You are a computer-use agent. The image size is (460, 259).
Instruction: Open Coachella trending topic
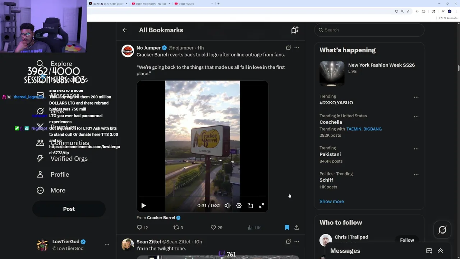click(x=331, y=122)
